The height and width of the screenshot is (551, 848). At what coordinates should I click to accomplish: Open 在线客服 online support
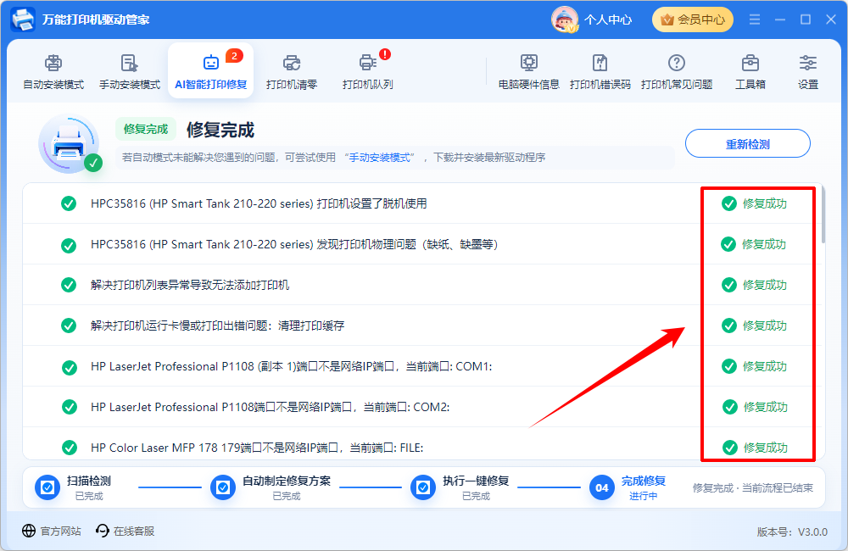point(134,531)
